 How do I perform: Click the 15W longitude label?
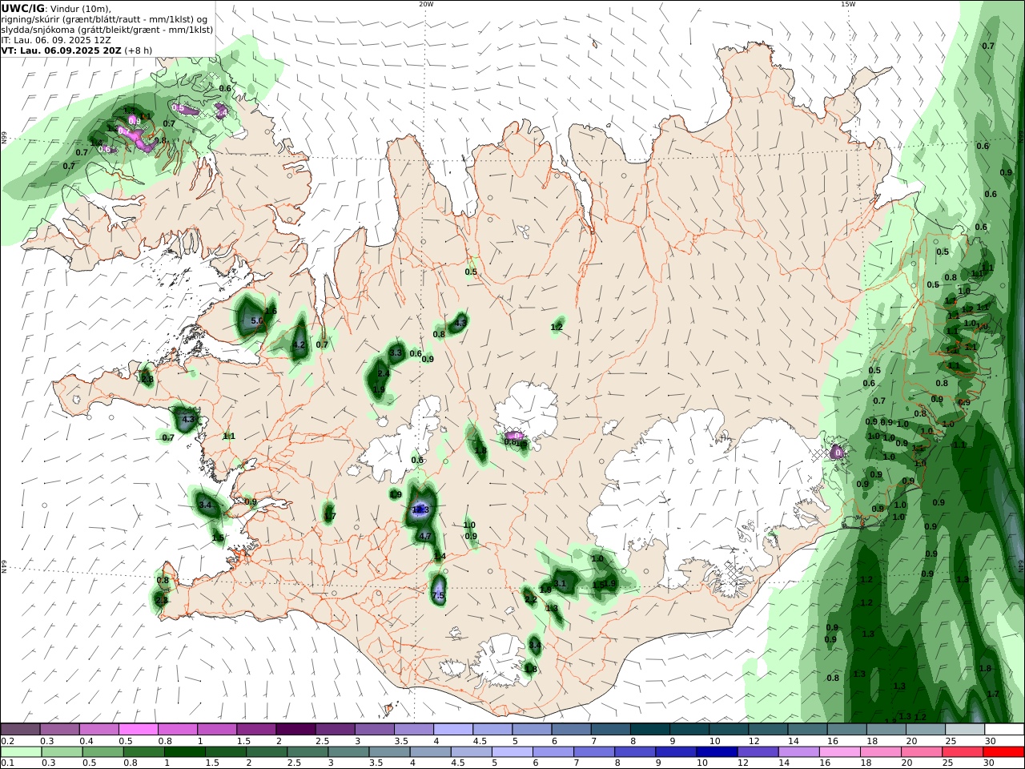click(848, 4)
